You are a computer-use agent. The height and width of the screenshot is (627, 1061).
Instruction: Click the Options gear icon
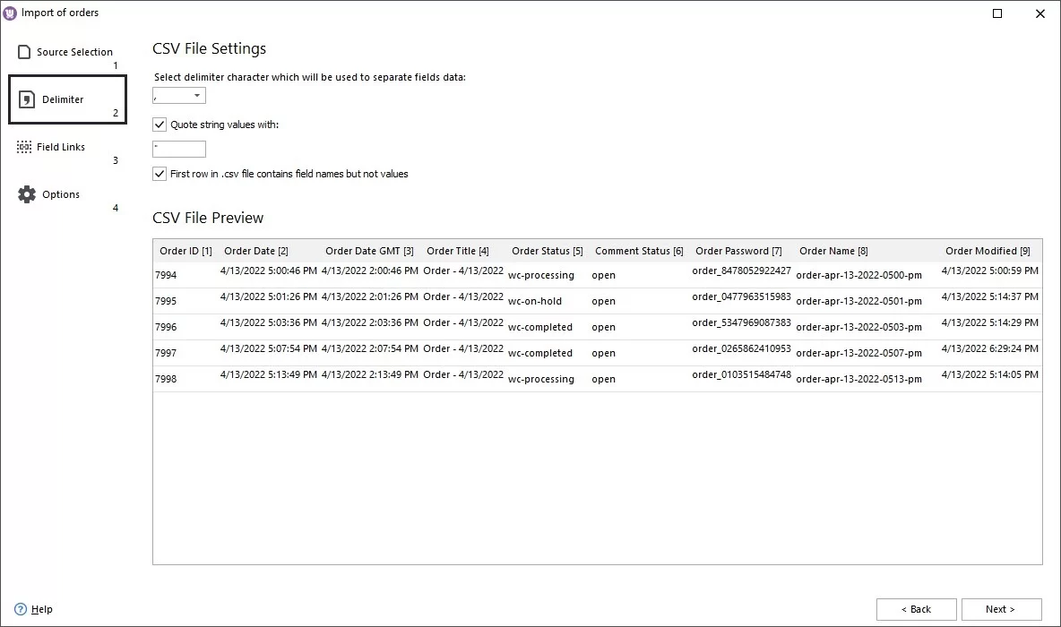pyautogui.click(x=24, y=193)
